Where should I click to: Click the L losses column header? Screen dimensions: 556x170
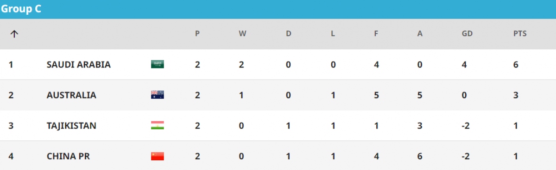pos(333,34)
